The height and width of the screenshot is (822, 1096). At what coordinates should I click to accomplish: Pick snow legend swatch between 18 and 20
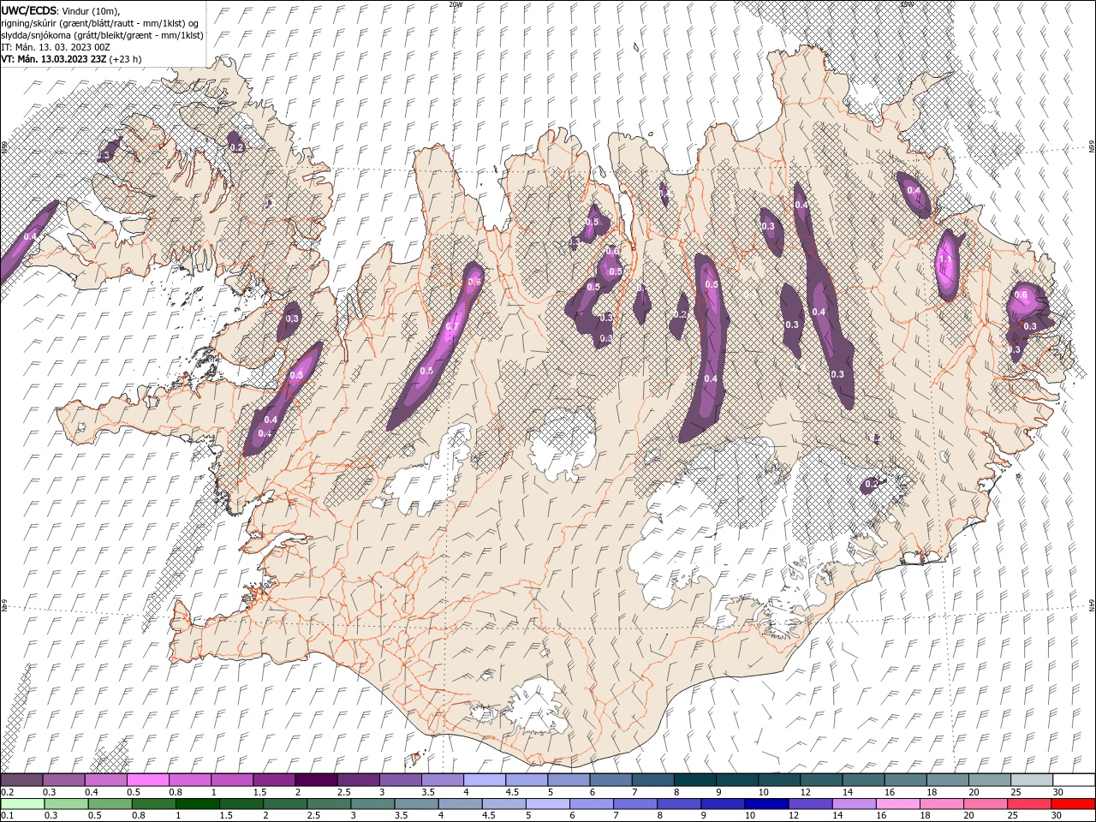946,779
